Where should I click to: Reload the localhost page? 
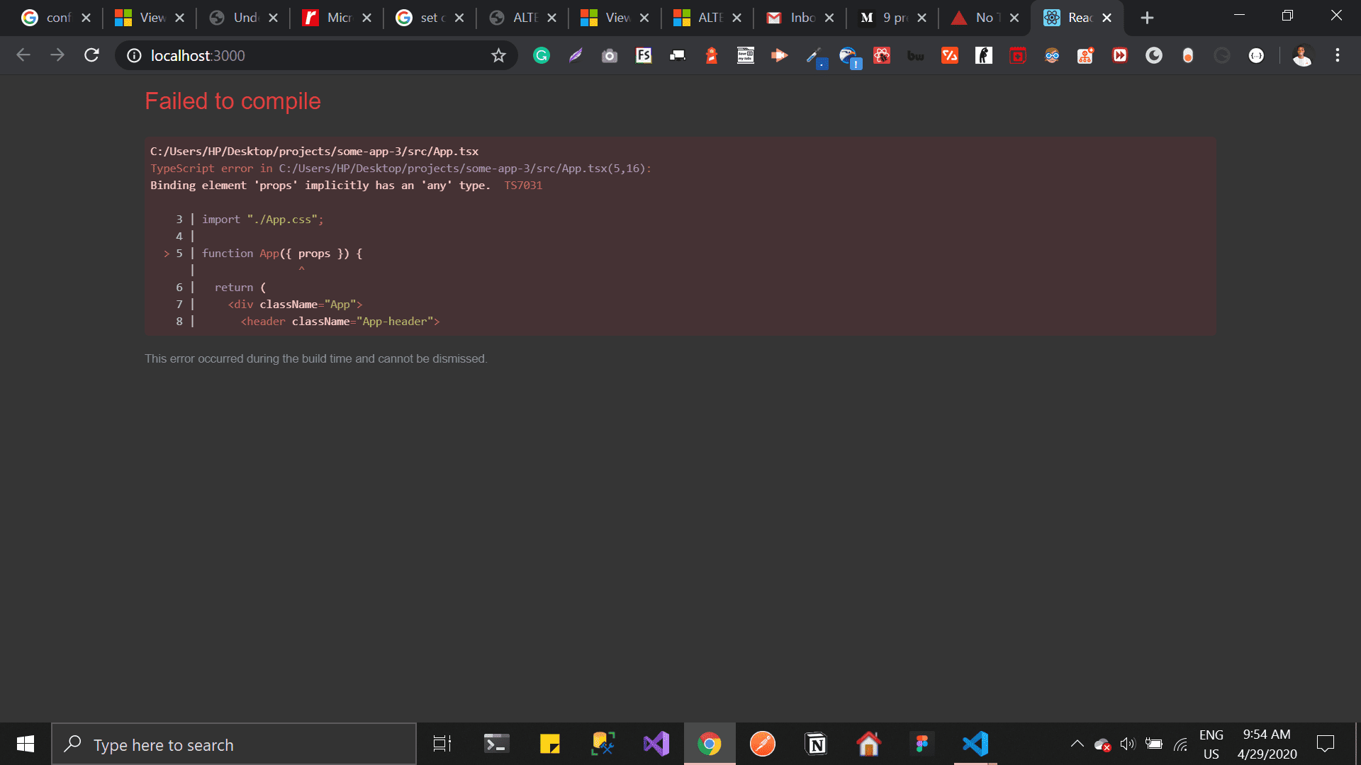91,55
